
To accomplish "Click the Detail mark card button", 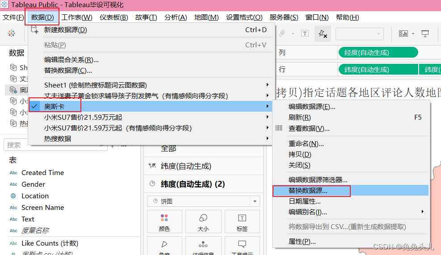I will coord(203,246).
